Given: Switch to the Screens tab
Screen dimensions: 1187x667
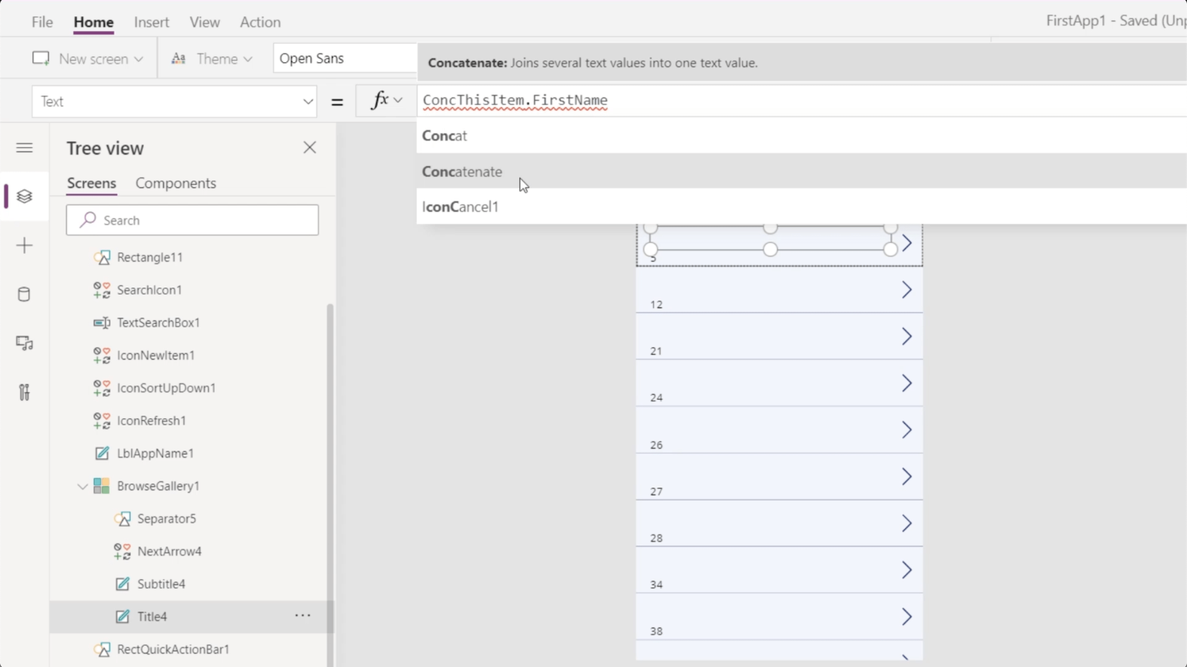Looking at the screenshot, I should point(91,183).
